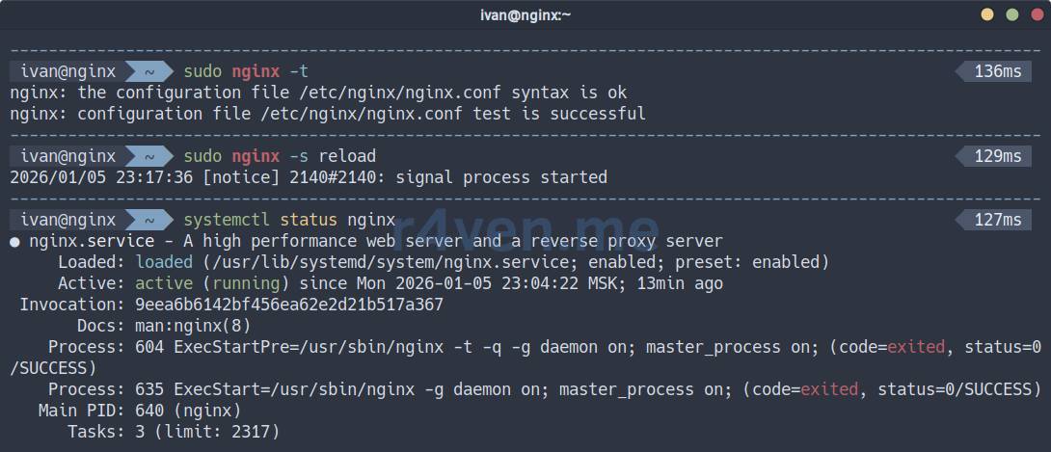The width and height of the screenshot is (1051, 452).
Task: Click the green maximize window button
Action: click(1011, 14)
